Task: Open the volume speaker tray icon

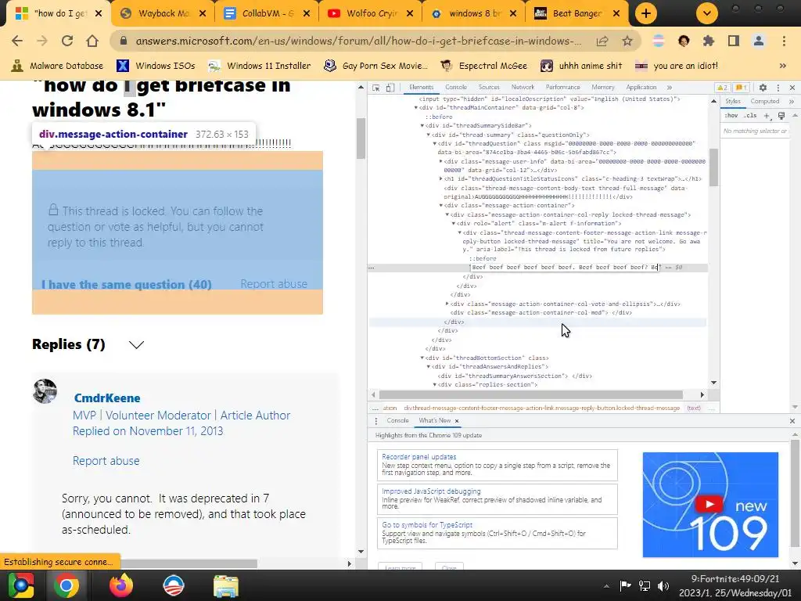Action: click(x=663, y=585)
